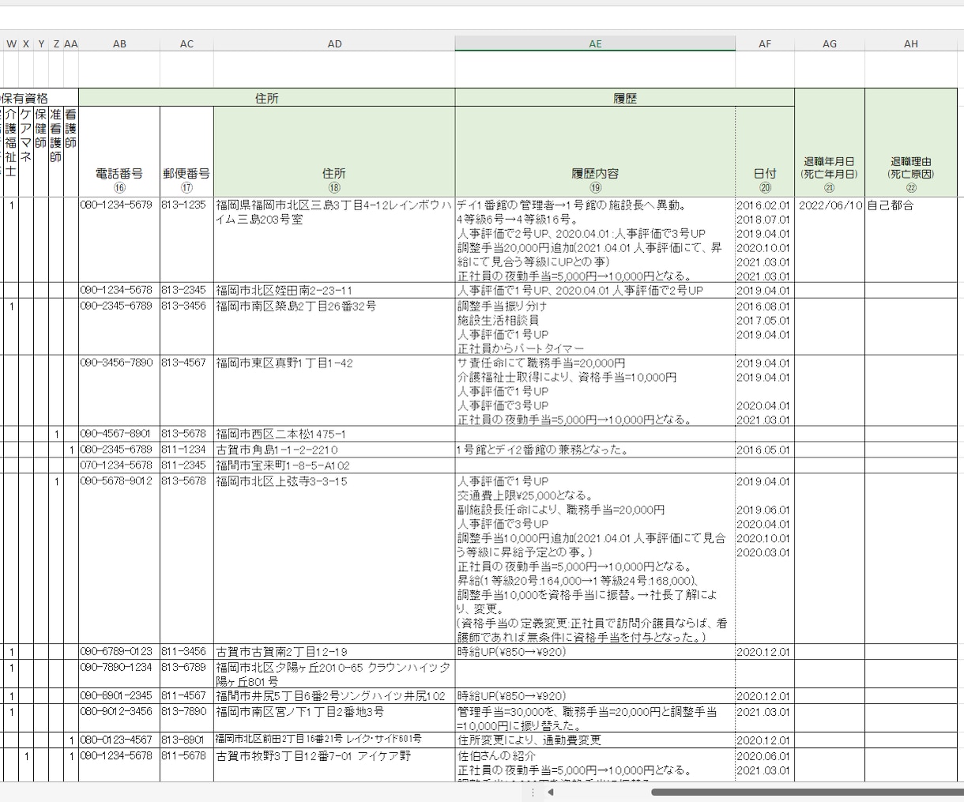Click the three-dot sheet tab splitter handle
This screenshot has width=964, height=802.
coord(533,792)
